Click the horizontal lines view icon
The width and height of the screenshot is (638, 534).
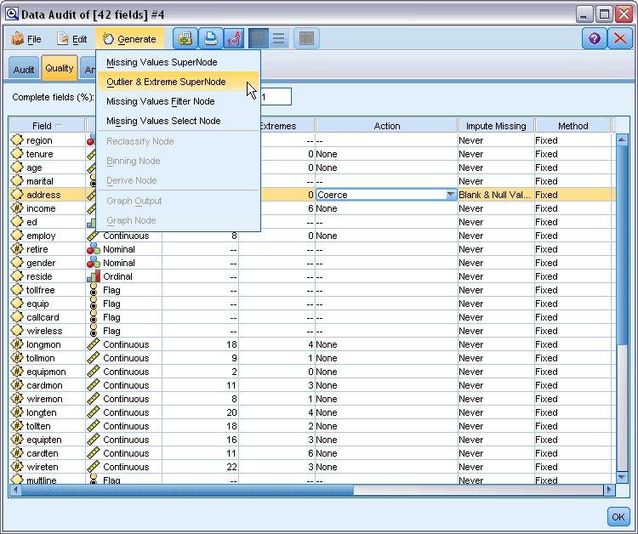tap(279, 39)
